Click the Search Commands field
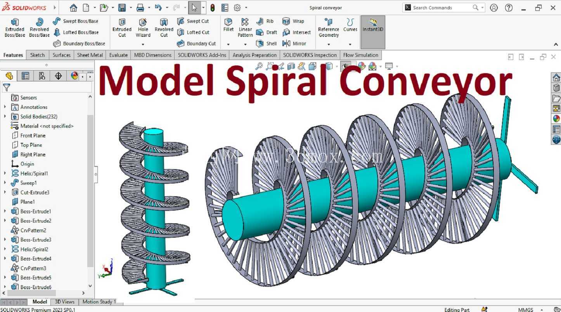This screenshot has height=312, width=561. [x=444, y=8]
